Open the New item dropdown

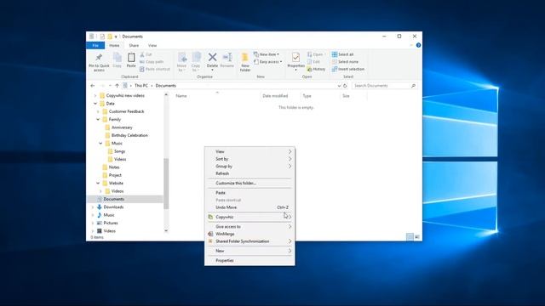click(267, 54)
